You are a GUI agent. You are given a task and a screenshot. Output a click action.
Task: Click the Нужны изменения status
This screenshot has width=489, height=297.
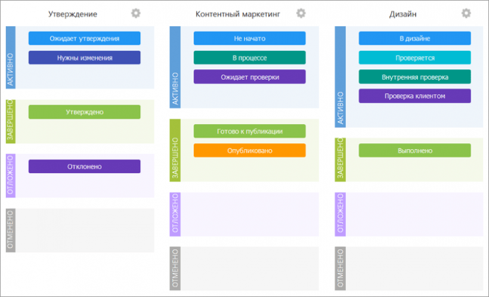(x=84, y=58)
